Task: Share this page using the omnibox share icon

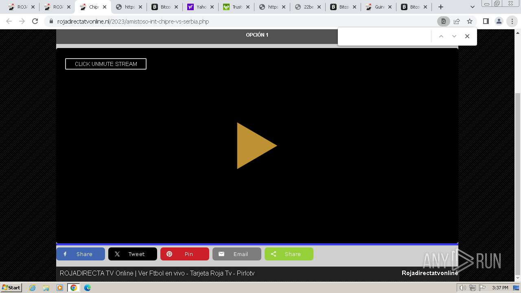Action: (457, 21)
